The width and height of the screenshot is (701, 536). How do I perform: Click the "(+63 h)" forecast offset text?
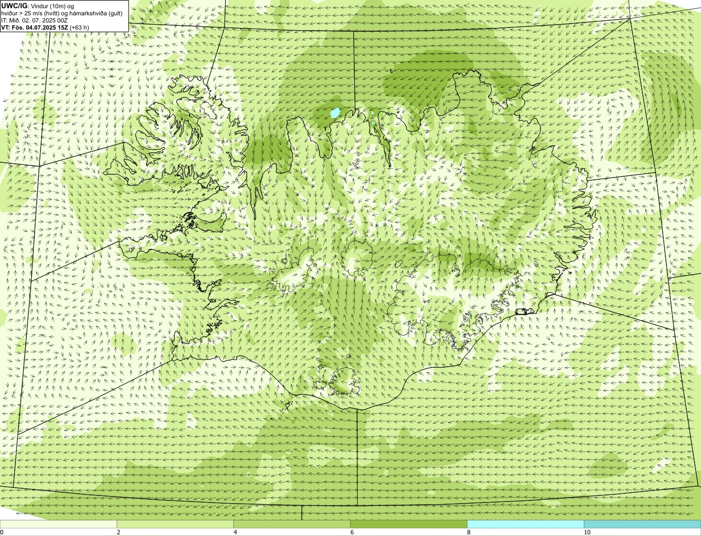coord(79,27)
